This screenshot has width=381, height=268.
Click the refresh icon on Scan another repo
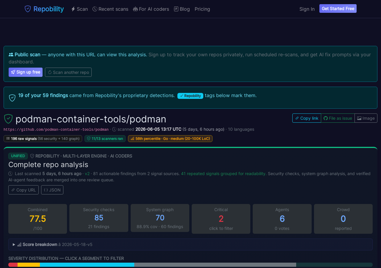click(x=50, y=72)
